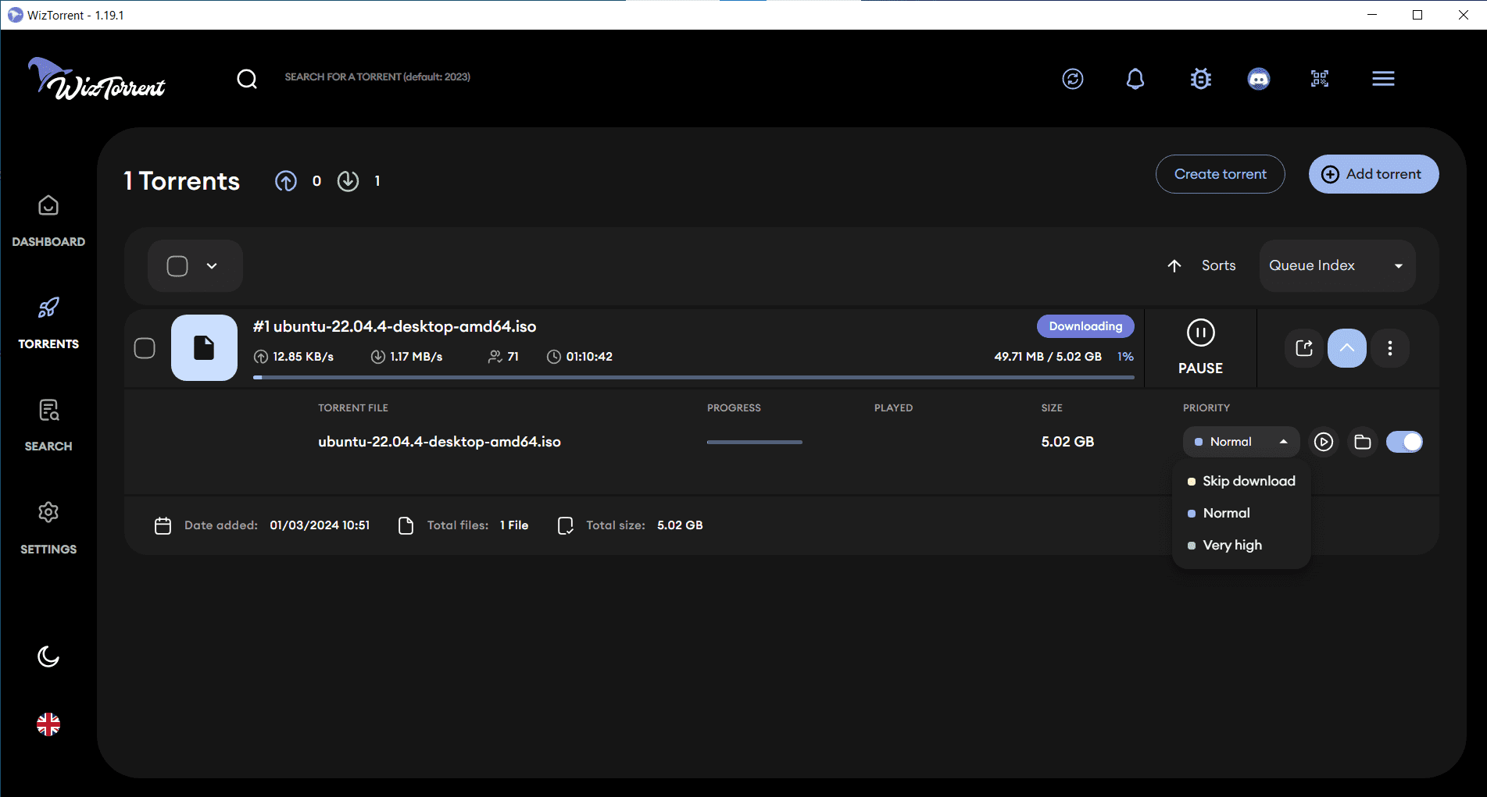This screenshot has width=1487, height=797.
Task: Click the share torrent icon
Action: [1304, 348]
